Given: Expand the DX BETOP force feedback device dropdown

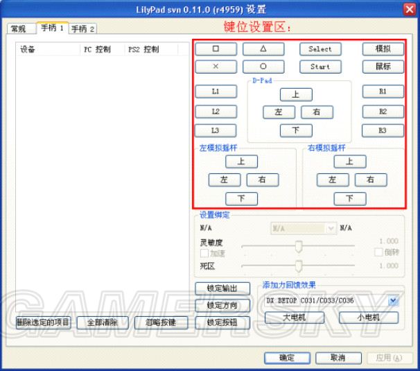Looking at the screenshot, I should coord(394,301).
